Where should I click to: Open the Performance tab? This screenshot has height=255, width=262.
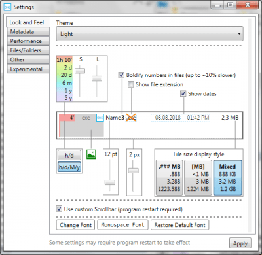28,41
